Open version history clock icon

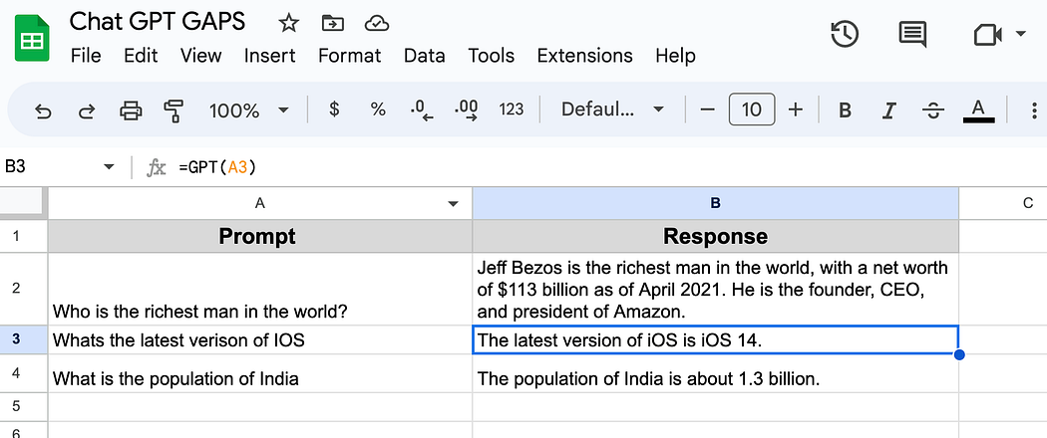[x=844, y=34]
